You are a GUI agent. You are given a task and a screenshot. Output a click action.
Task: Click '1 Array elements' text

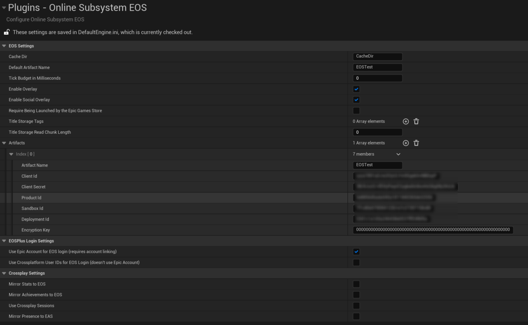[369, 143]
